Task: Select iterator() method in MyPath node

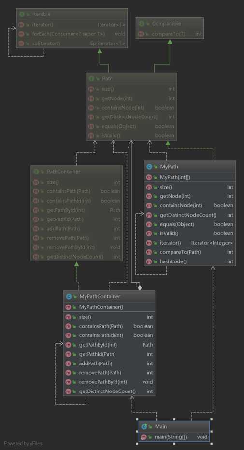Action: pos(189,243)
